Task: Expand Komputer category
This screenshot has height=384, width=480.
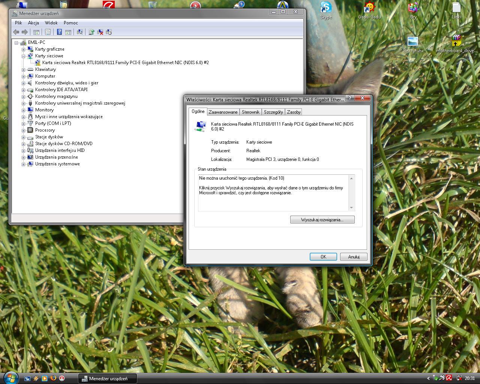Action: (23, 76)
